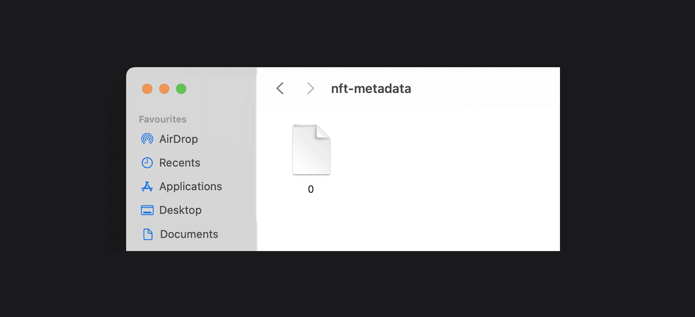Click the file name label 0
The image size is (695, 317).
coord(311,189)
